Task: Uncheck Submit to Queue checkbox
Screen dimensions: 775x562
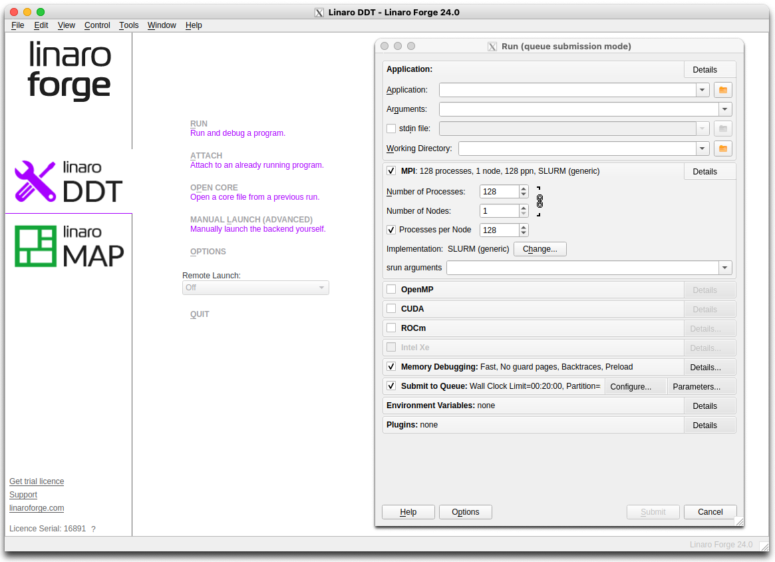Action: (x=391, y=386)
